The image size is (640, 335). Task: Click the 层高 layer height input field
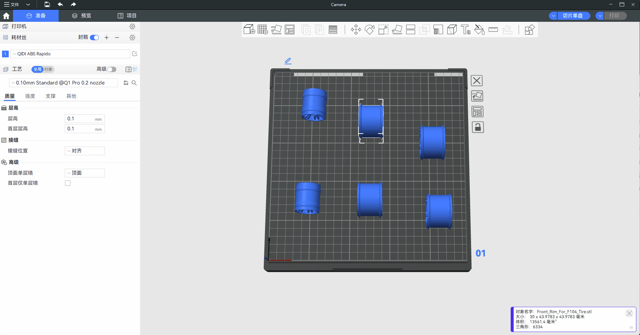[x=80, y=119]
